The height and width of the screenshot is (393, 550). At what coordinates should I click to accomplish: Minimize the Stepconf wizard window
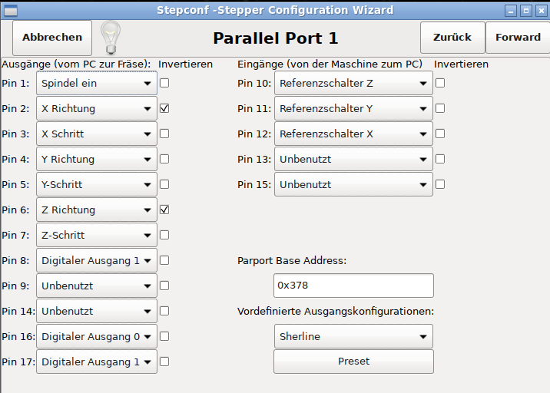[512, 10]
